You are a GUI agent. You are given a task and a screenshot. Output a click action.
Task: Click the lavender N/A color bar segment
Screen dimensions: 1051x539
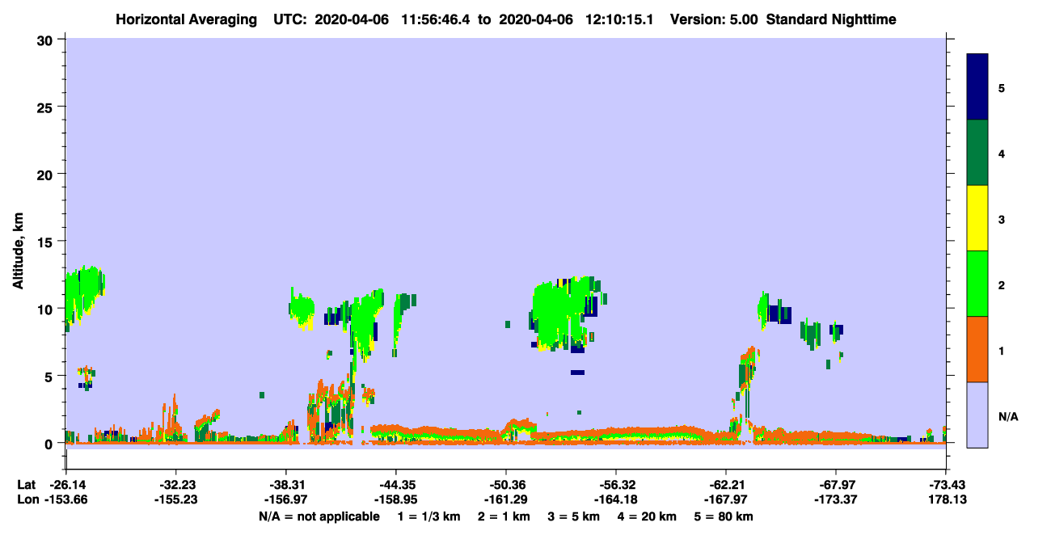[x=977, y=415]
